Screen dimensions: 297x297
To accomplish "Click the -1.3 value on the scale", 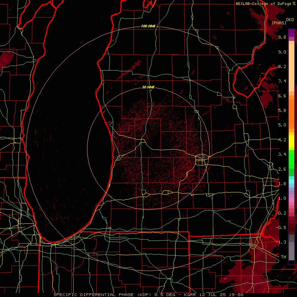I will 281,242.
